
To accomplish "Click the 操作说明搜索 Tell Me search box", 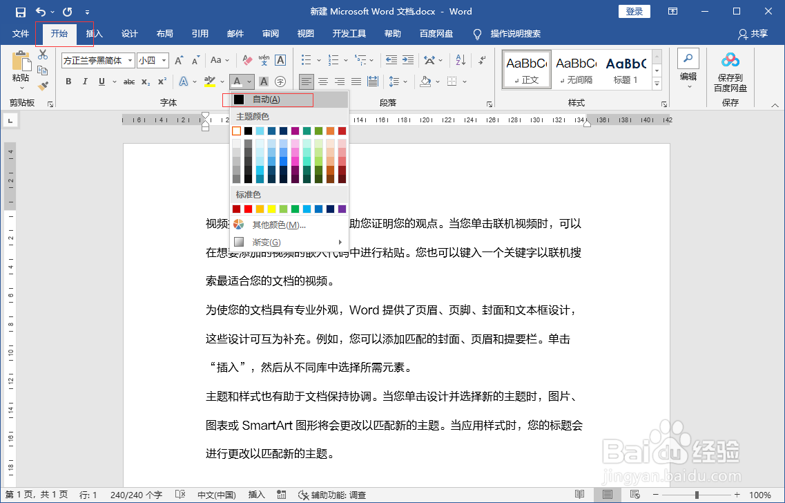I will coord(515,34).
